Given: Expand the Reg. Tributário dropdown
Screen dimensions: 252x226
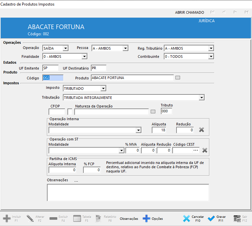Looking at the screenshot, I should point(211,48).
